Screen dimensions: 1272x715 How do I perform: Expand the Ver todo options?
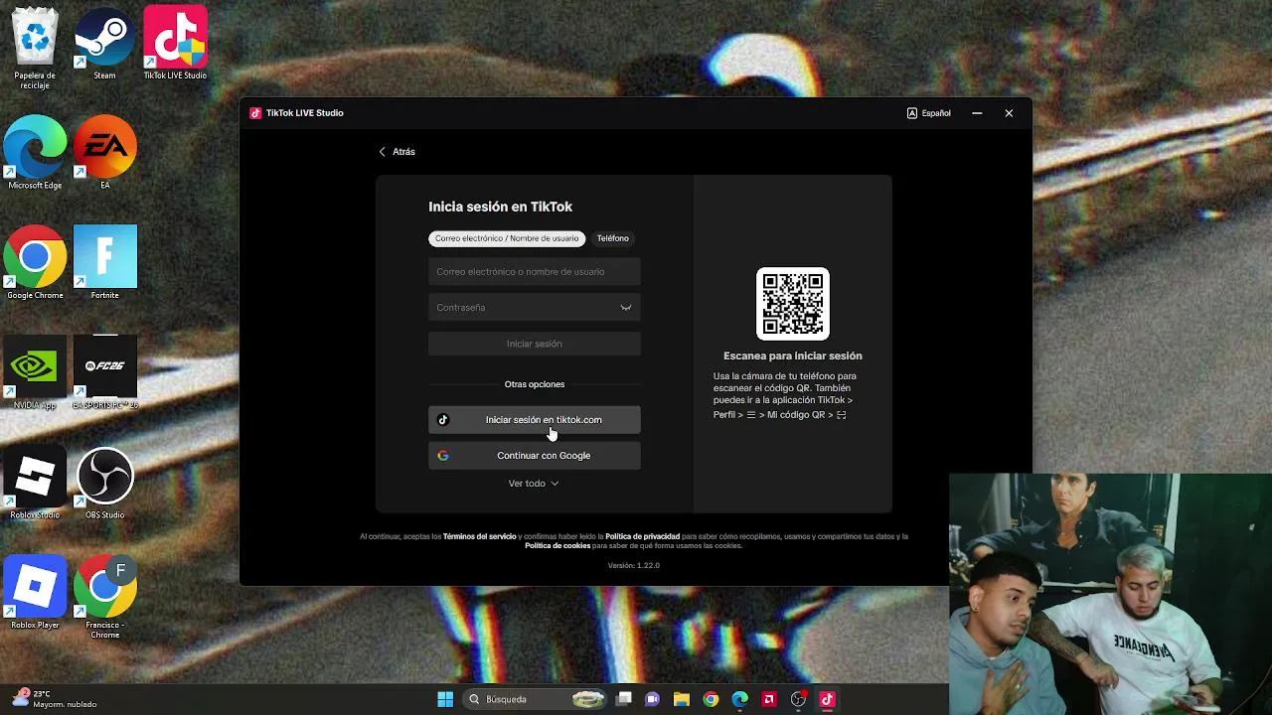click(534, 484)
